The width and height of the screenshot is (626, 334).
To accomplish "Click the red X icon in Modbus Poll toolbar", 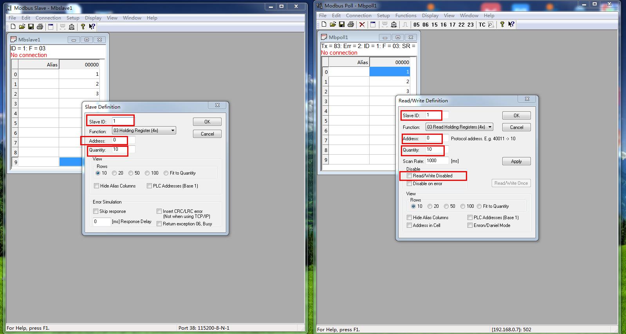I will [362, 24].
